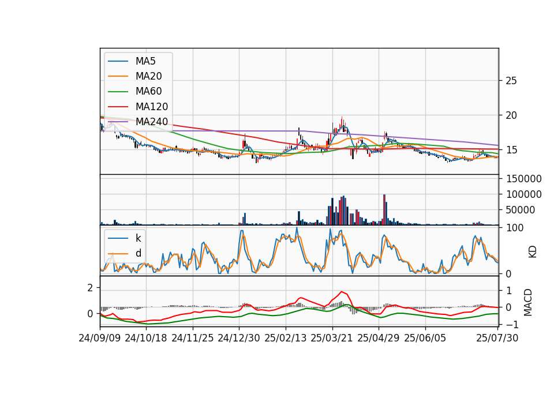Click the 24/09/09 date label
554x398 pixels.
tap(100, 339)
